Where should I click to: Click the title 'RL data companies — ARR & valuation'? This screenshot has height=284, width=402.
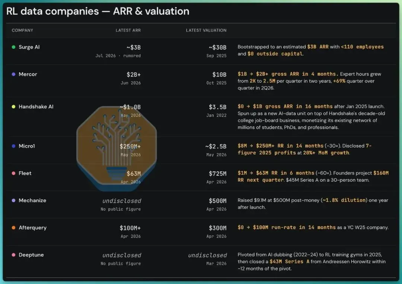point(98,11)
